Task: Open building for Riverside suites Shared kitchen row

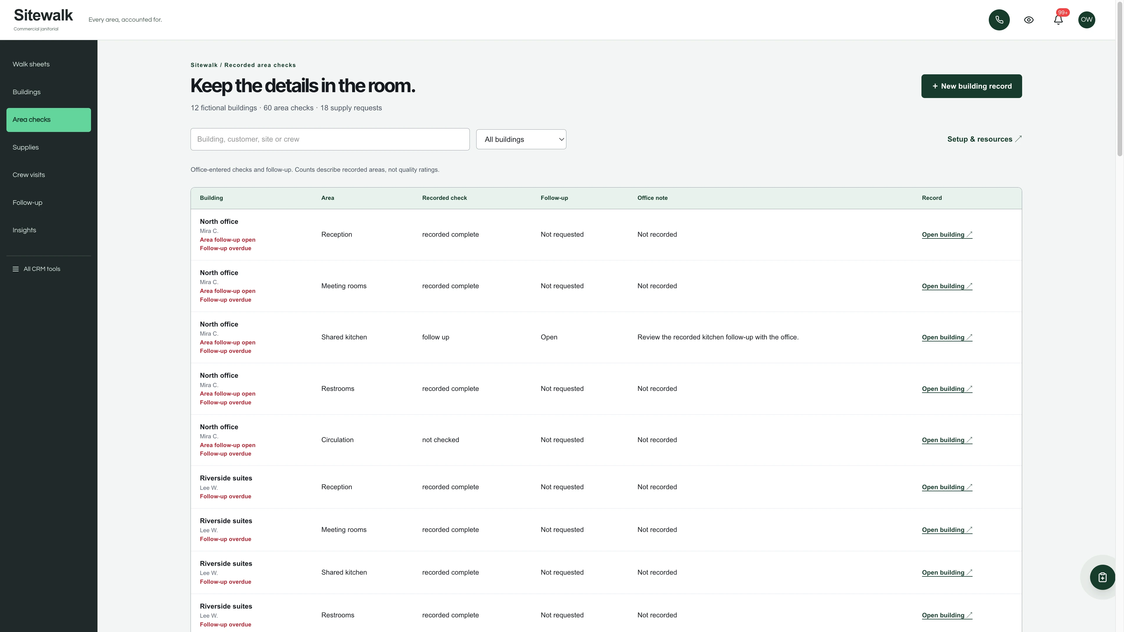Action: pos(947,573)
